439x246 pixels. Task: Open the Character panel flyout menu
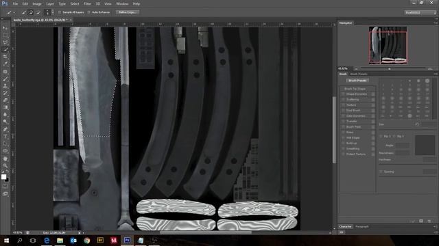point(436,226)
